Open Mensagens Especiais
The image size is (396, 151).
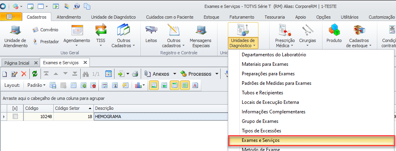(x=201, y=36)
